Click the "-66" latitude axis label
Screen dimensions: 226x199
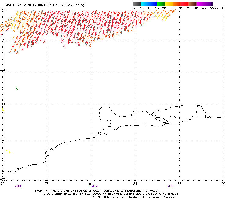[3, 104]
